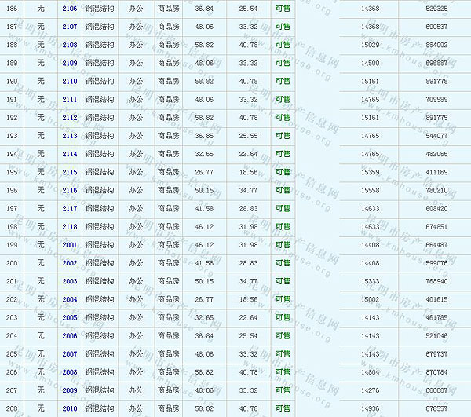Viewport: 471px width, 417px height.
Task: Select the unit price 15359 cell
Action: click(370, 172)
